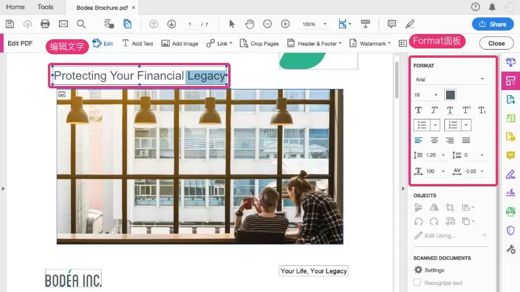Image resolution: width=520 pixels, height=292 pixels.
Task: Open the Header & Footer menu
Action: coord(314,43)
